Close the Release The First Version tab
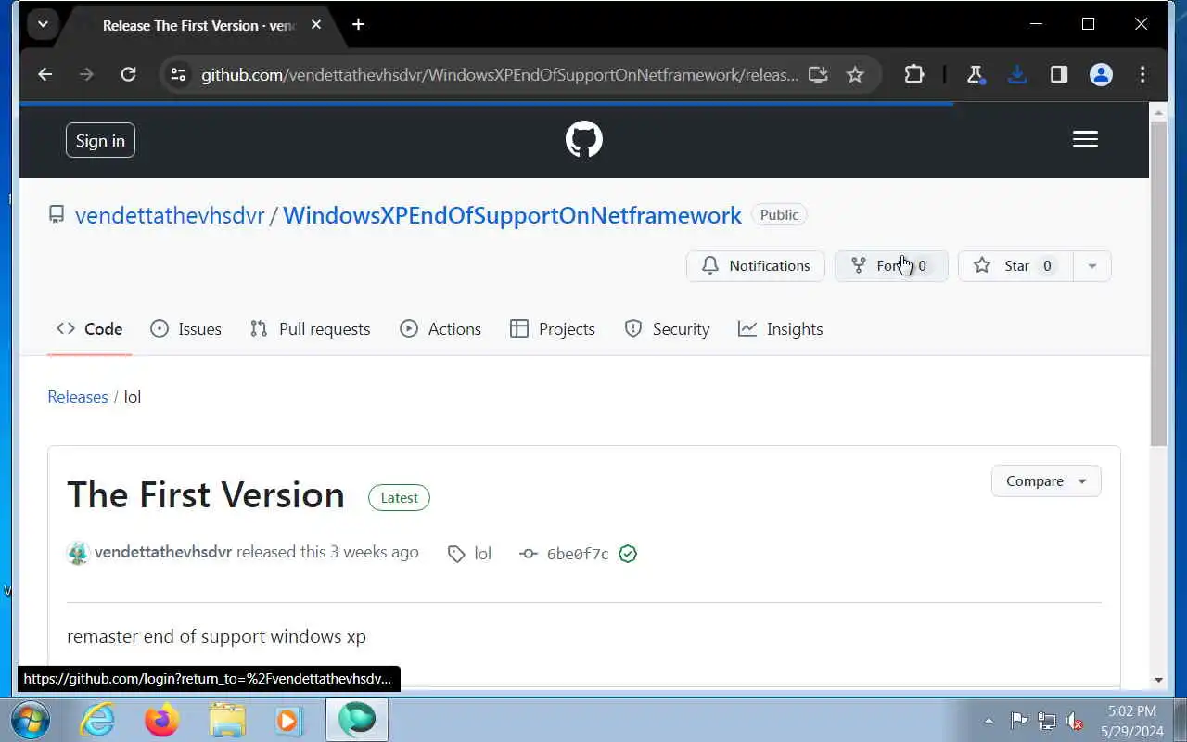 click(x=316, y=25)
